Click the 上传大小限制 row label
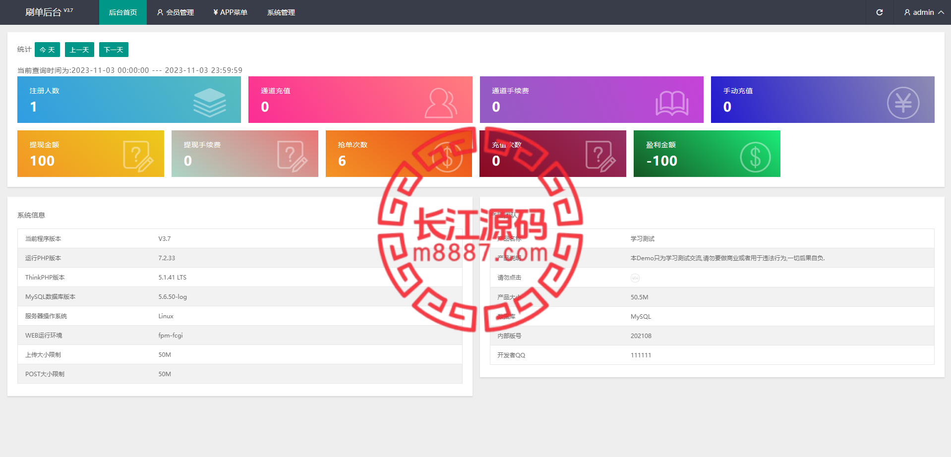 (x=43, y=355)
